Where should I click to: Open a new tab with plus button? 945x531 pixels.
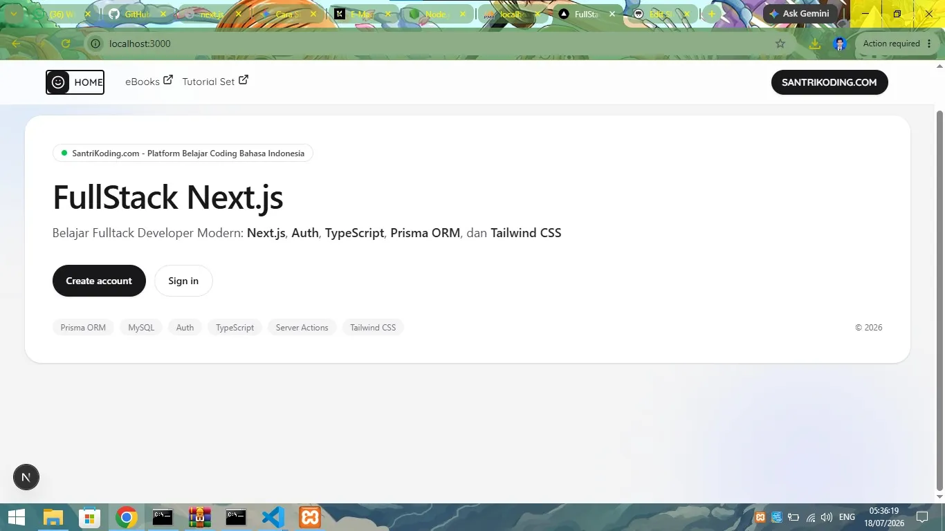point(711,14)
